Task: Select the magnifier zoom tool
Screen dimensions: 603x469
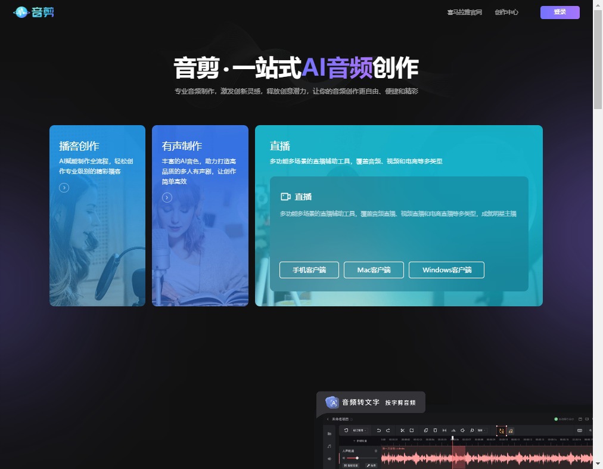Action: [x=472, y=430]
